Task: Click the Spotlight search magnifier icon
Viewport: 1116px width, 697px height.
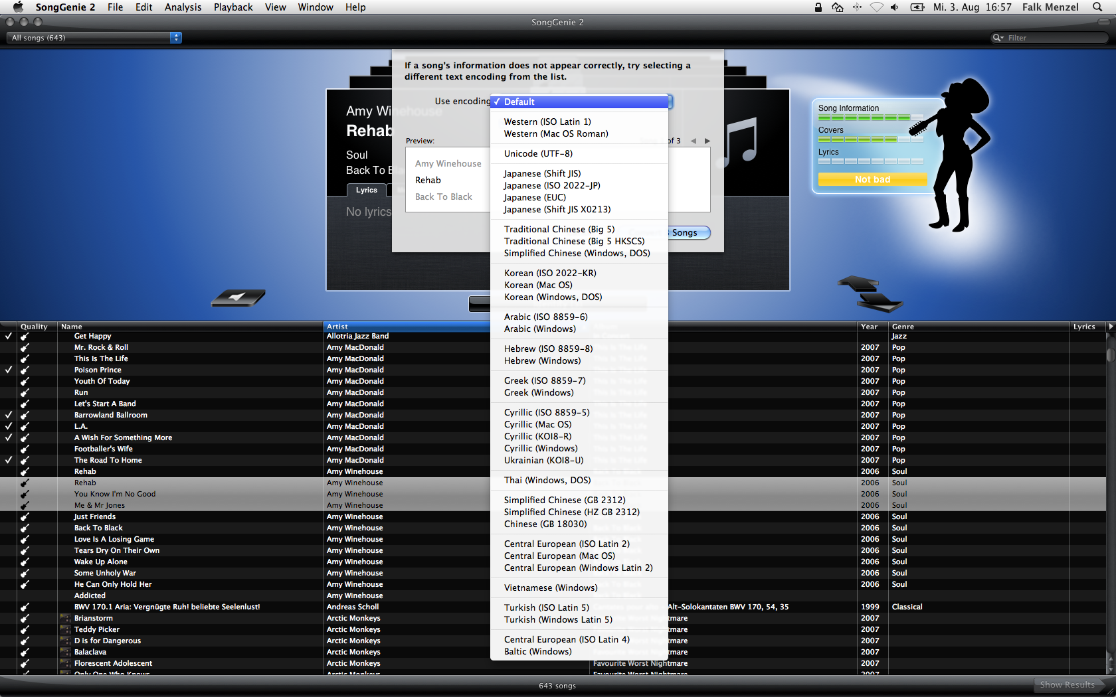Action: pos(1097,7)
